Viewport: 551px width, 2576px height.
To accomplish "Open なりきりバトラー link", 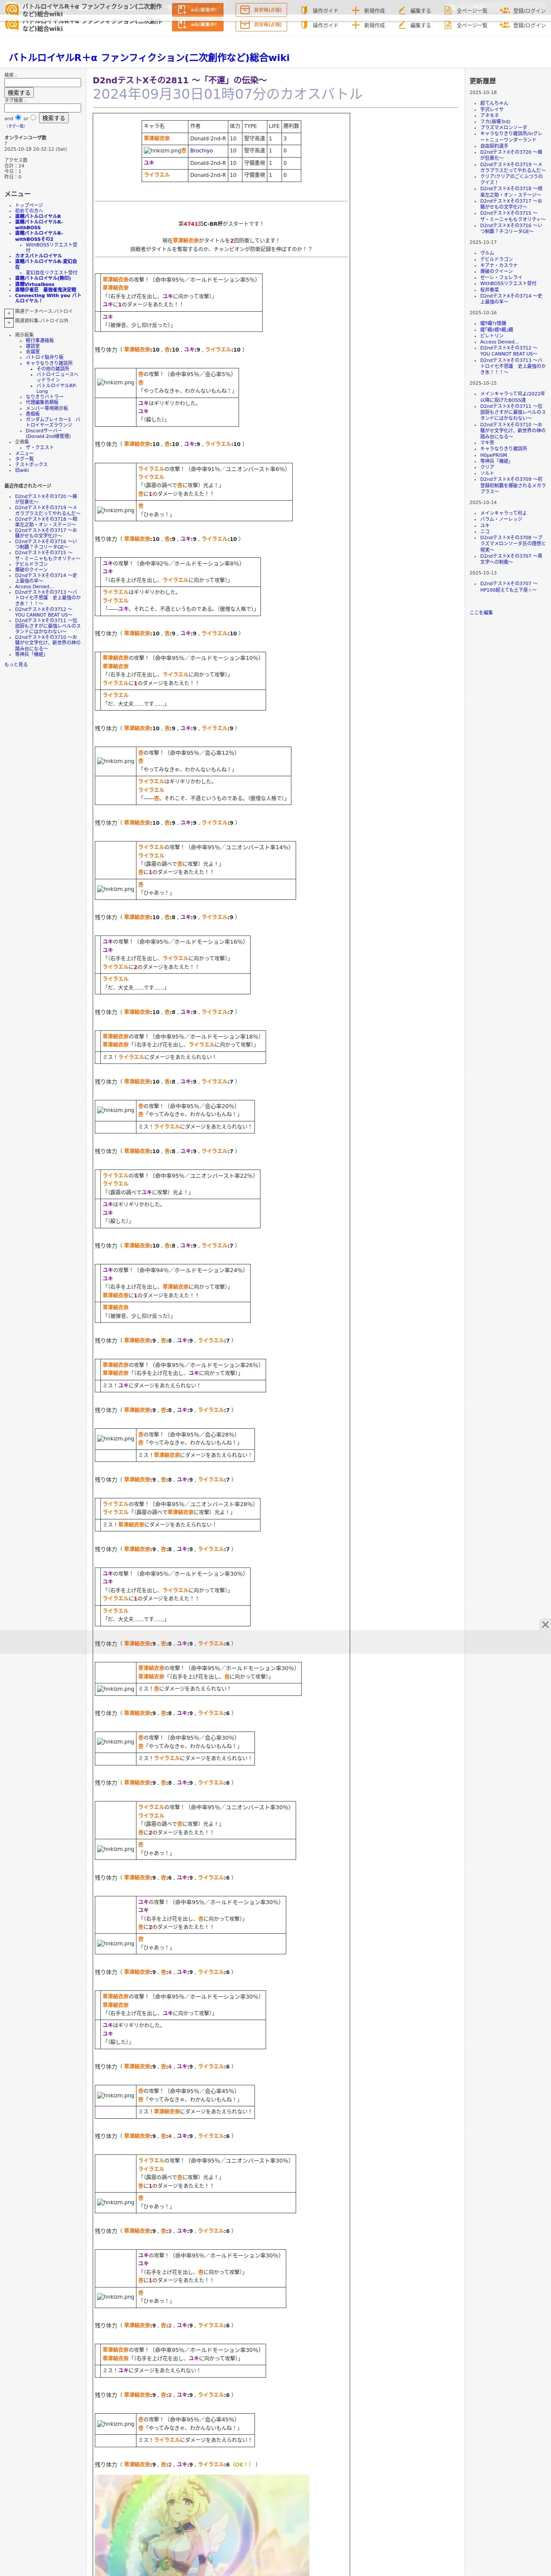I will 44,397.
